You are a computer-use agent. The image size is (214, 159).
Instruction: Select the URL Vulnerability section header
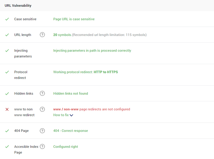tap(18, 5)
